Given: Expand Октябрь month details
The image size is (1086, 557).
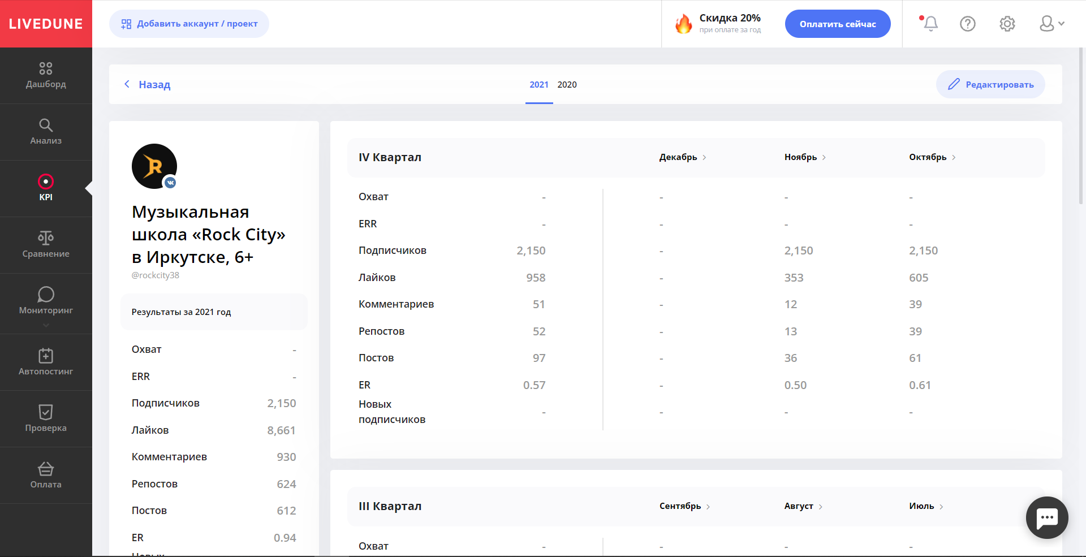Looking at the screenshot, I should point(933,157).
